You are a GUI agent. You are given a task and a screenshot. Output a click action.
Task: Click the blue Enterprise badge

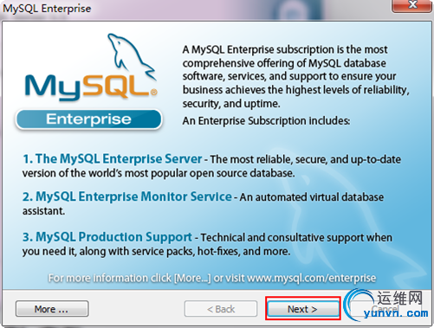[x=88, y=119]
